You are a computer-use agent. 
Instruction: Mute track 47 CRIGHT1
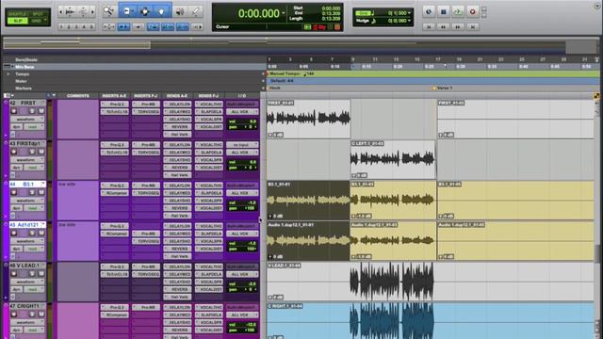[41, 314]
